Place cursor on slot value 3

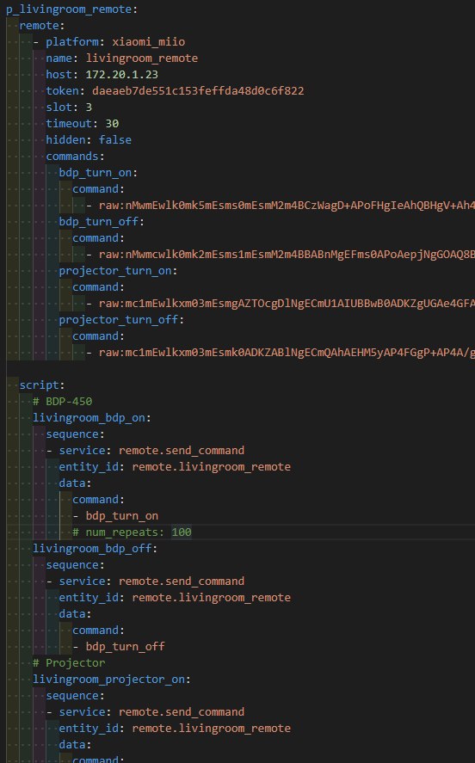click(89, 107)
